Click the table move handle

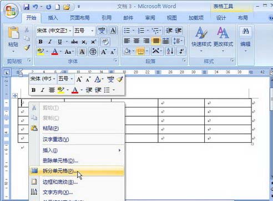[15, 96]
